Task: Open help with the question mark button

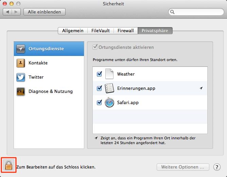Action: click(217, 167)
